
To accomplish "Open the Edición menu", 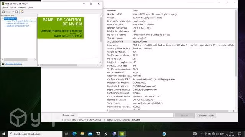I will (13, 8).
